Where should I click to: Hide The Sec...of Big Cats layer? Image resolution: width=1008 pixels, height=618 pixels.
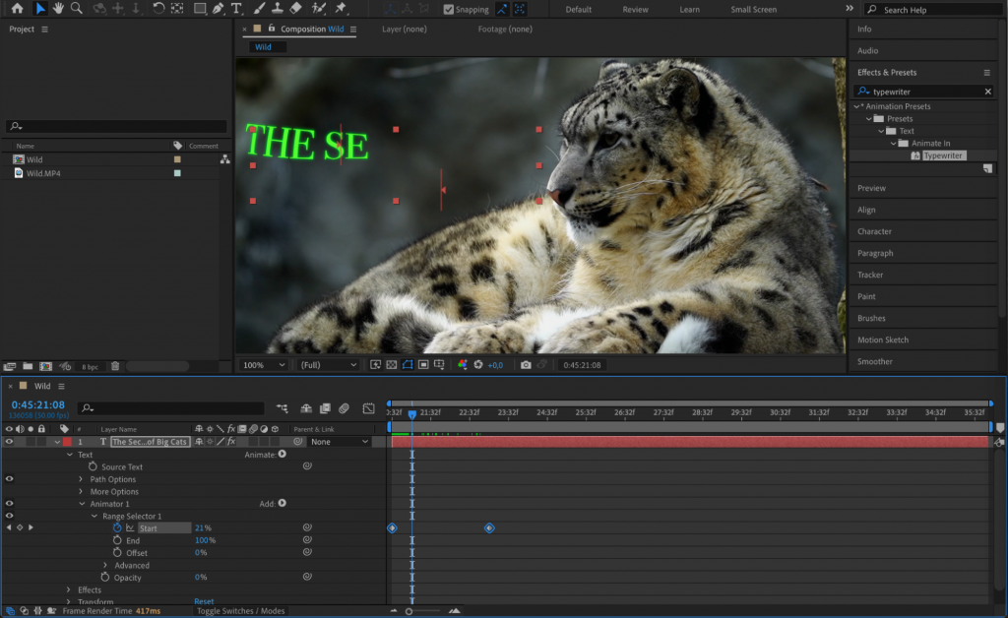(9, 441)
